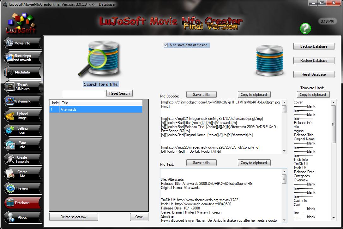Click the Upload Image frog icon
Image resolution: width=343 pixels, height=229 pixels.
pos(10,116)
